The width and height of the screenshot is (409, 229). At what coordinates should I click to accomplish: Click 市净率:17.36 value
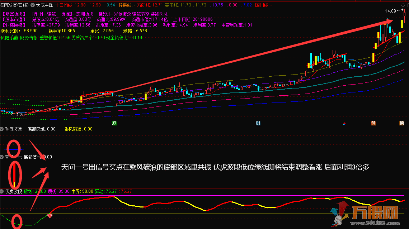[x=108, y=25]
